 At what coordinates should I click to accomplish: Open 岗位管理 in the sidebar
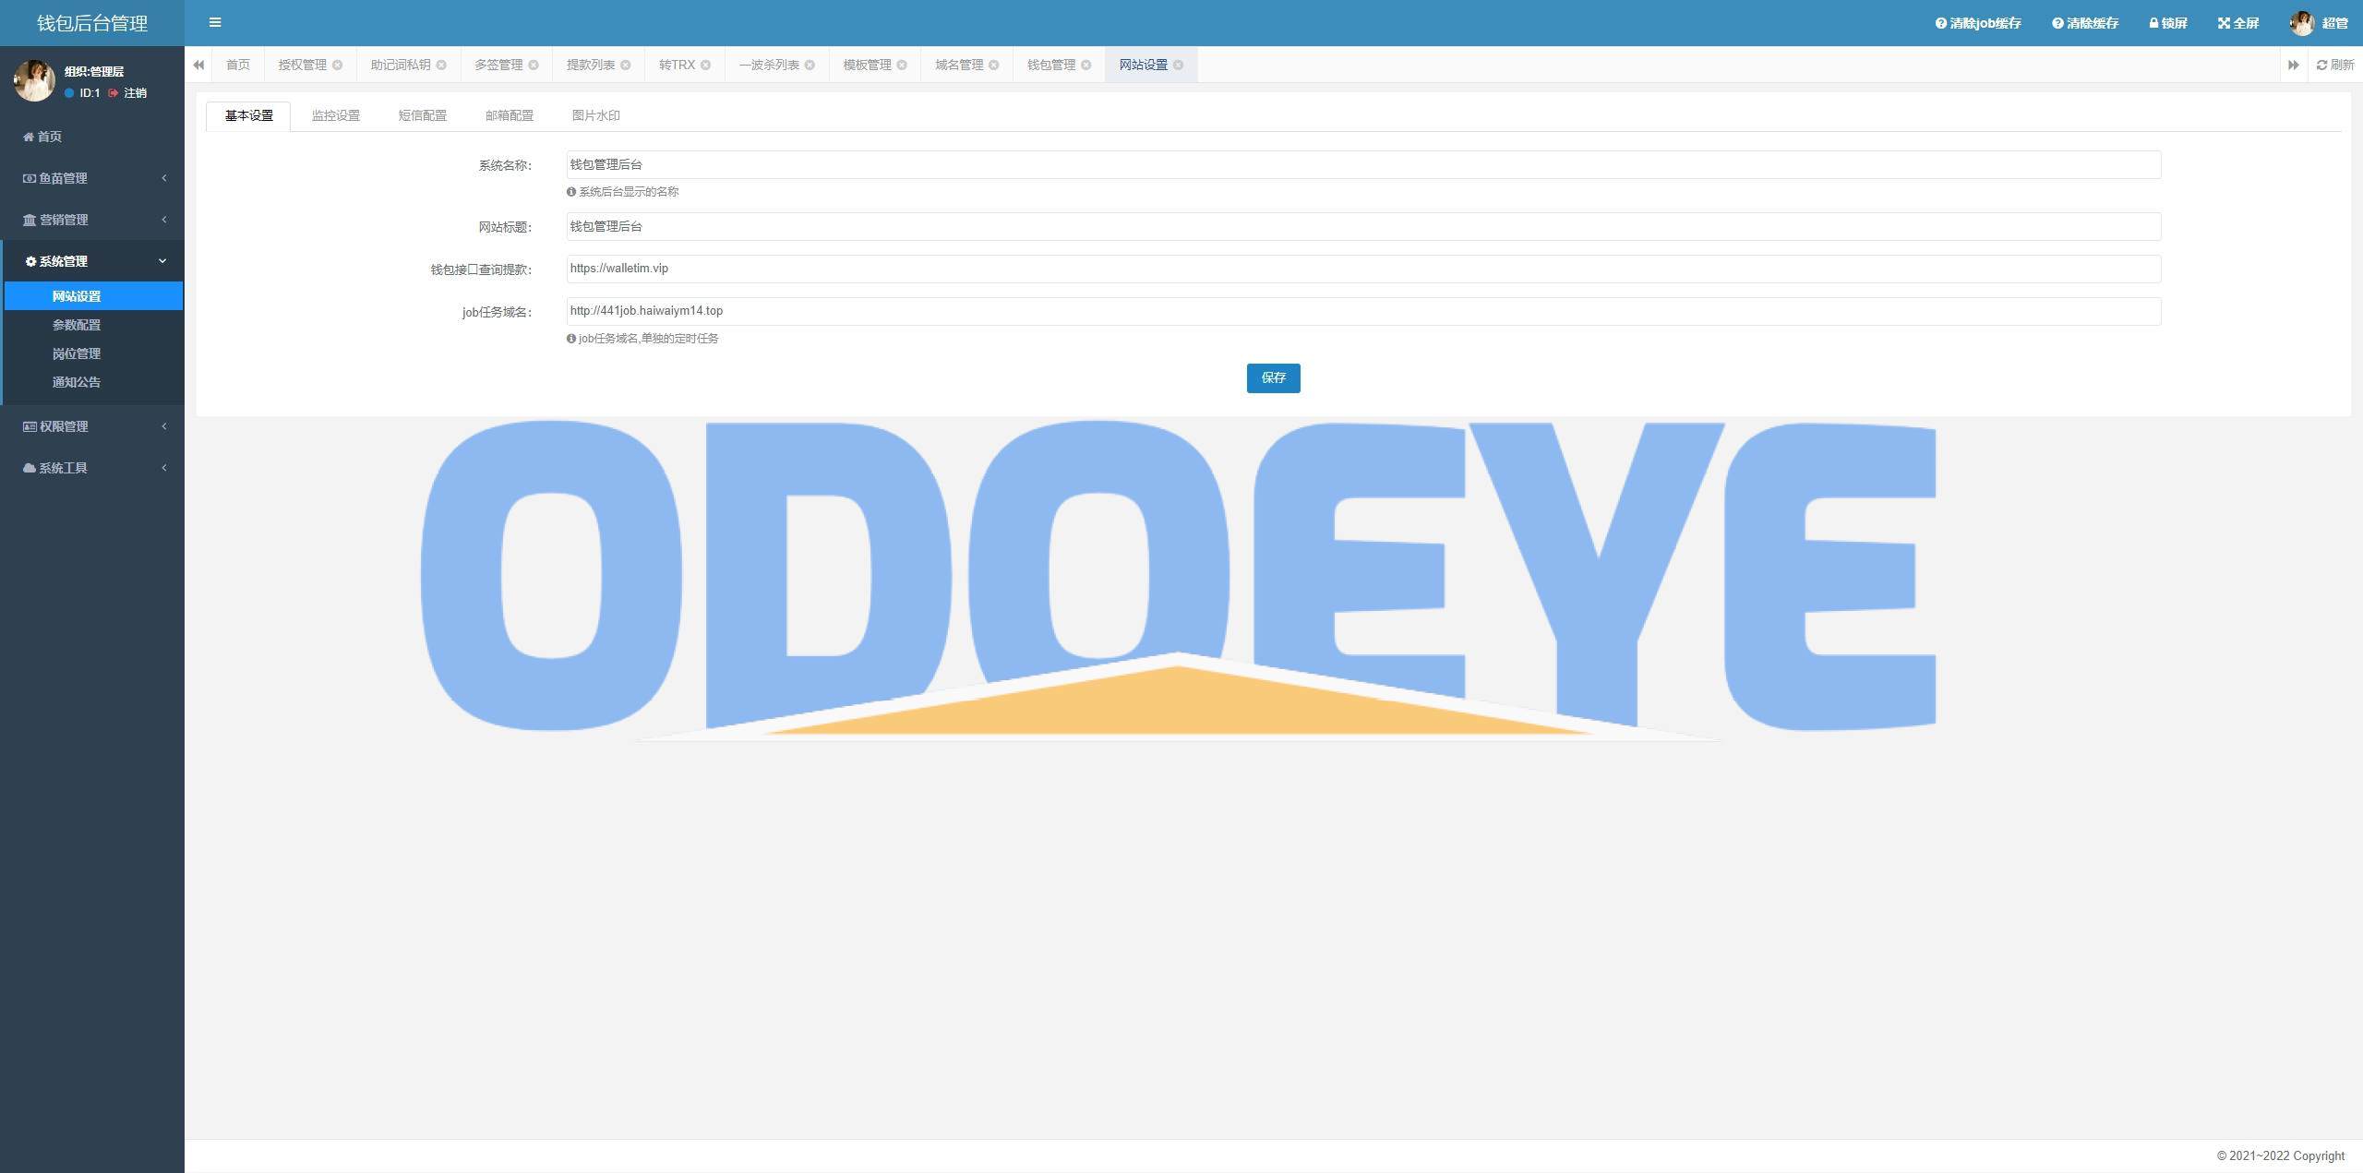93,353
